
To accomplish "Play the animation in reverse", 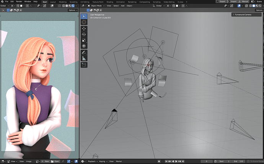I will coord(173,161).
